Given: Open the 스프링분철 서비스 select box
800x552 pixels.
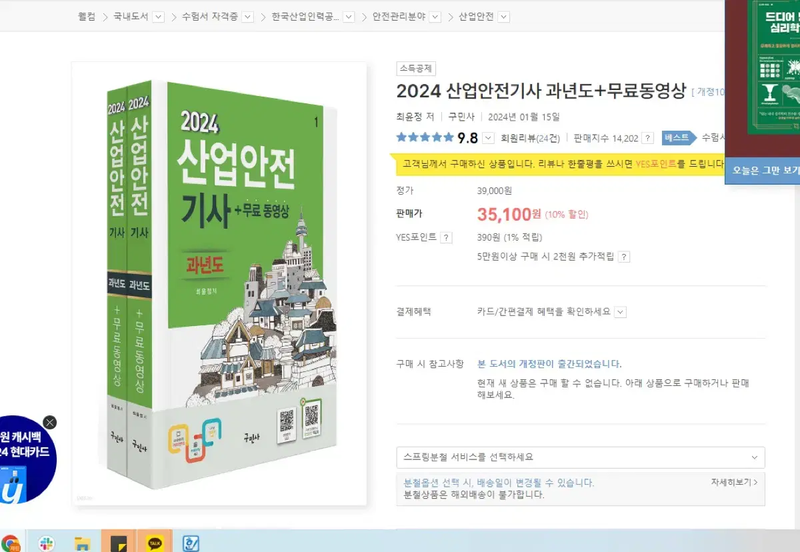Looking at the screenshot, I should point(581,457).
